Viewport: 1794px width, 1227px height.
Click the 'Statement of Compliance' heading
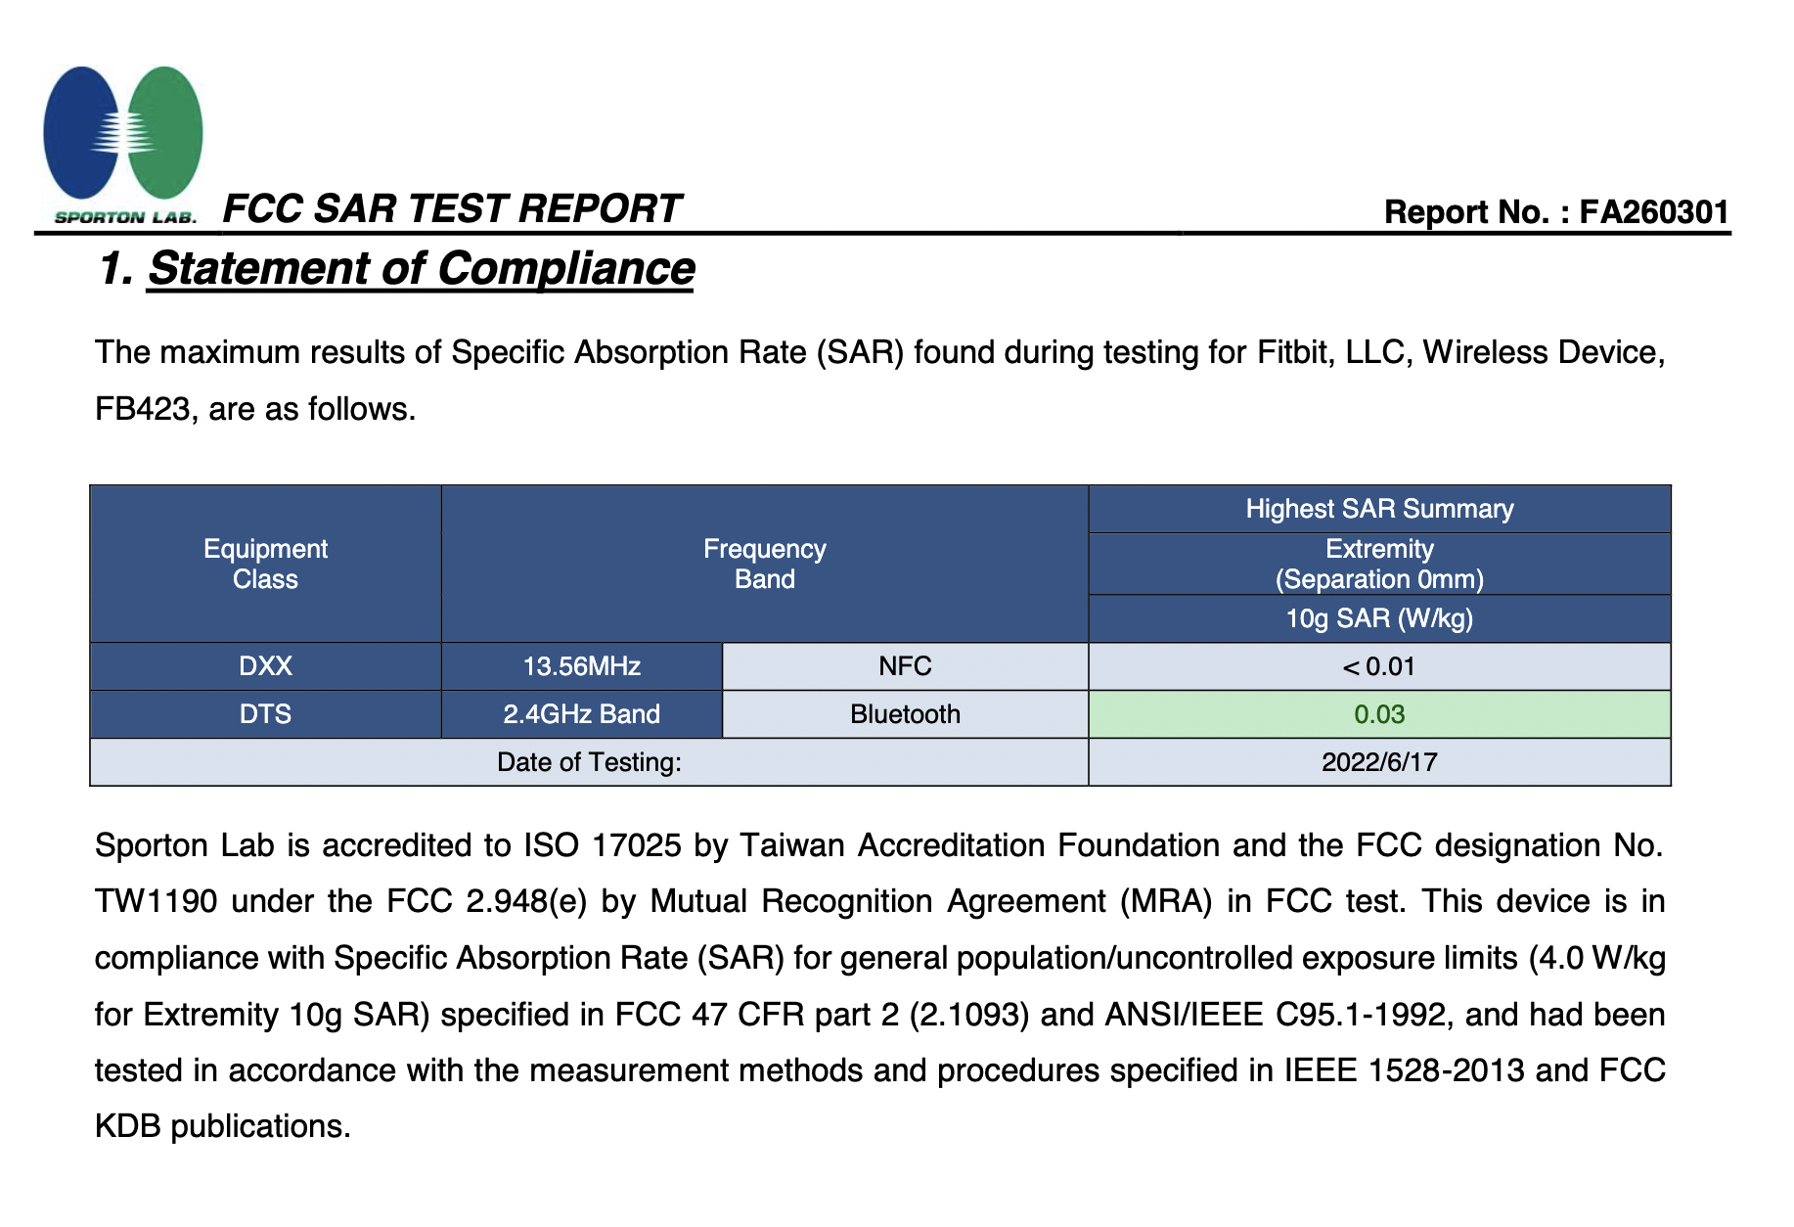click(x=421, y=268)
